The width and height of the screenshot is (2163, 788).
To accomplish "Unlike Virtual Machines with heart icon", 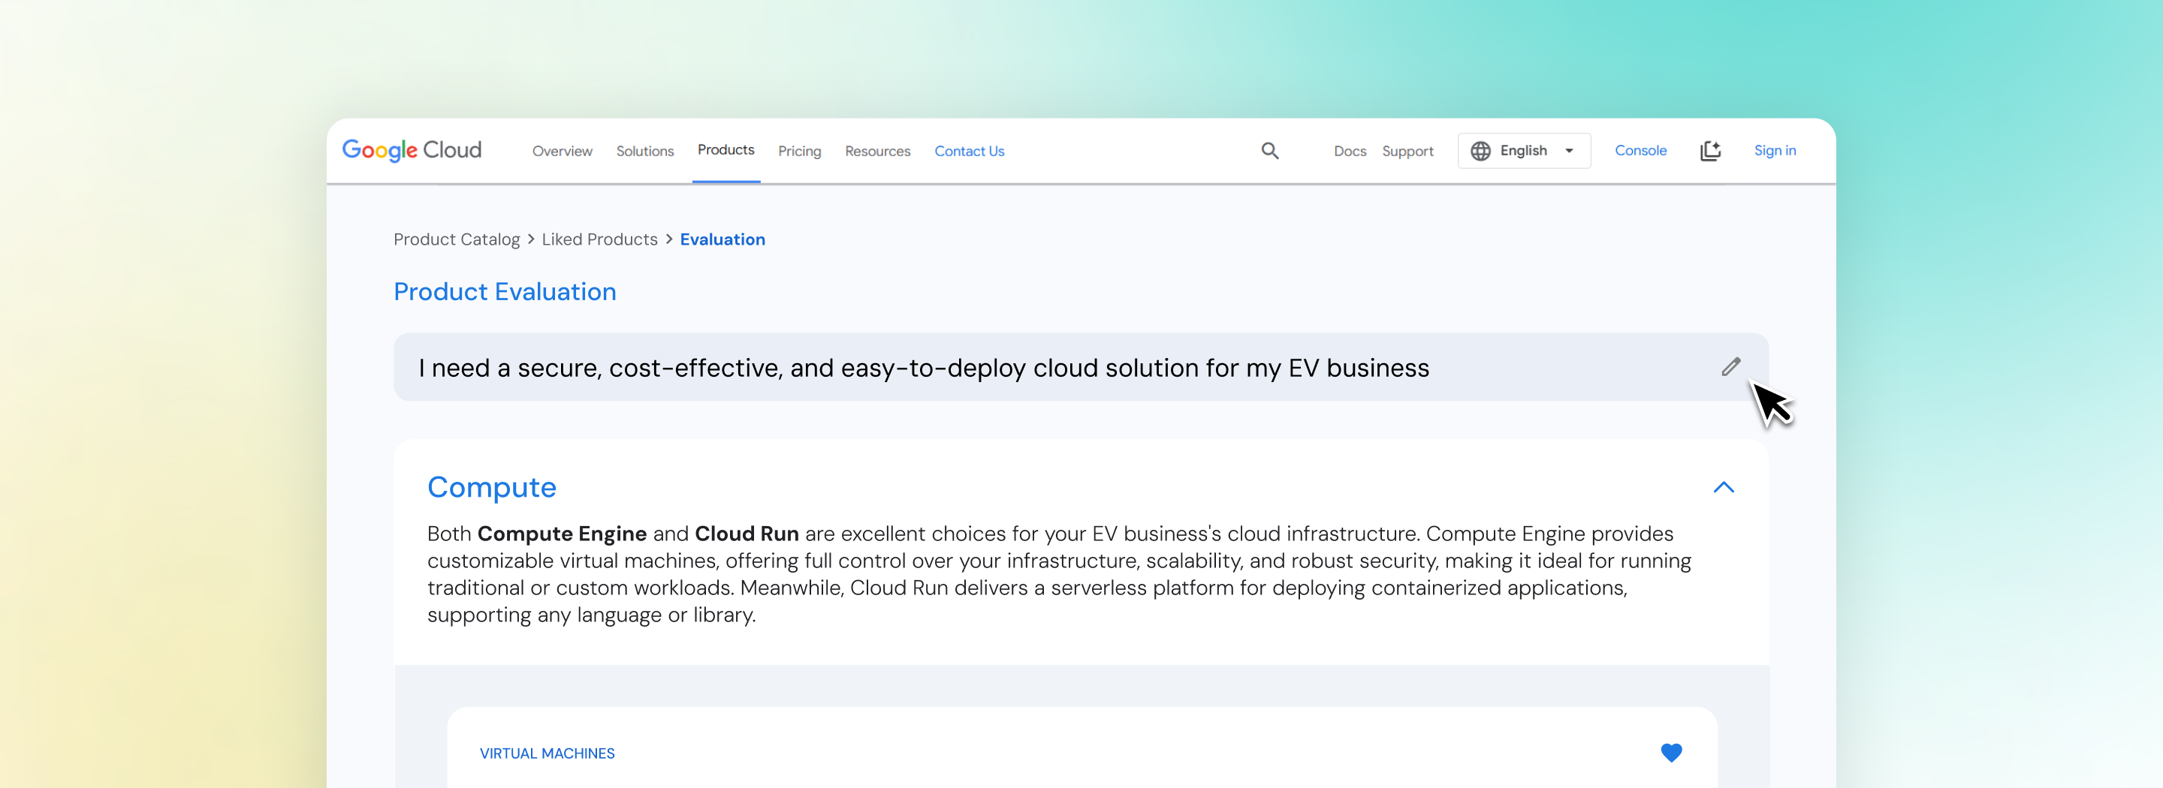I will pyautogui.click(x=1671, y=753).
